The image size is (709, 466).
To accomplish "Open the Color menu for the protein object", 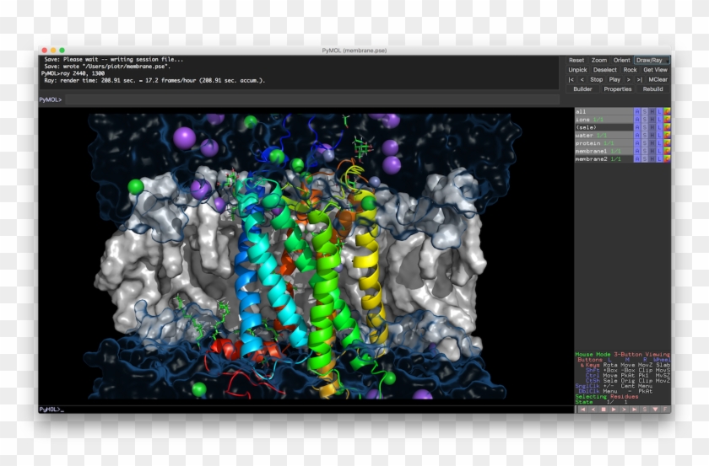I will click(x=667, y=142).
